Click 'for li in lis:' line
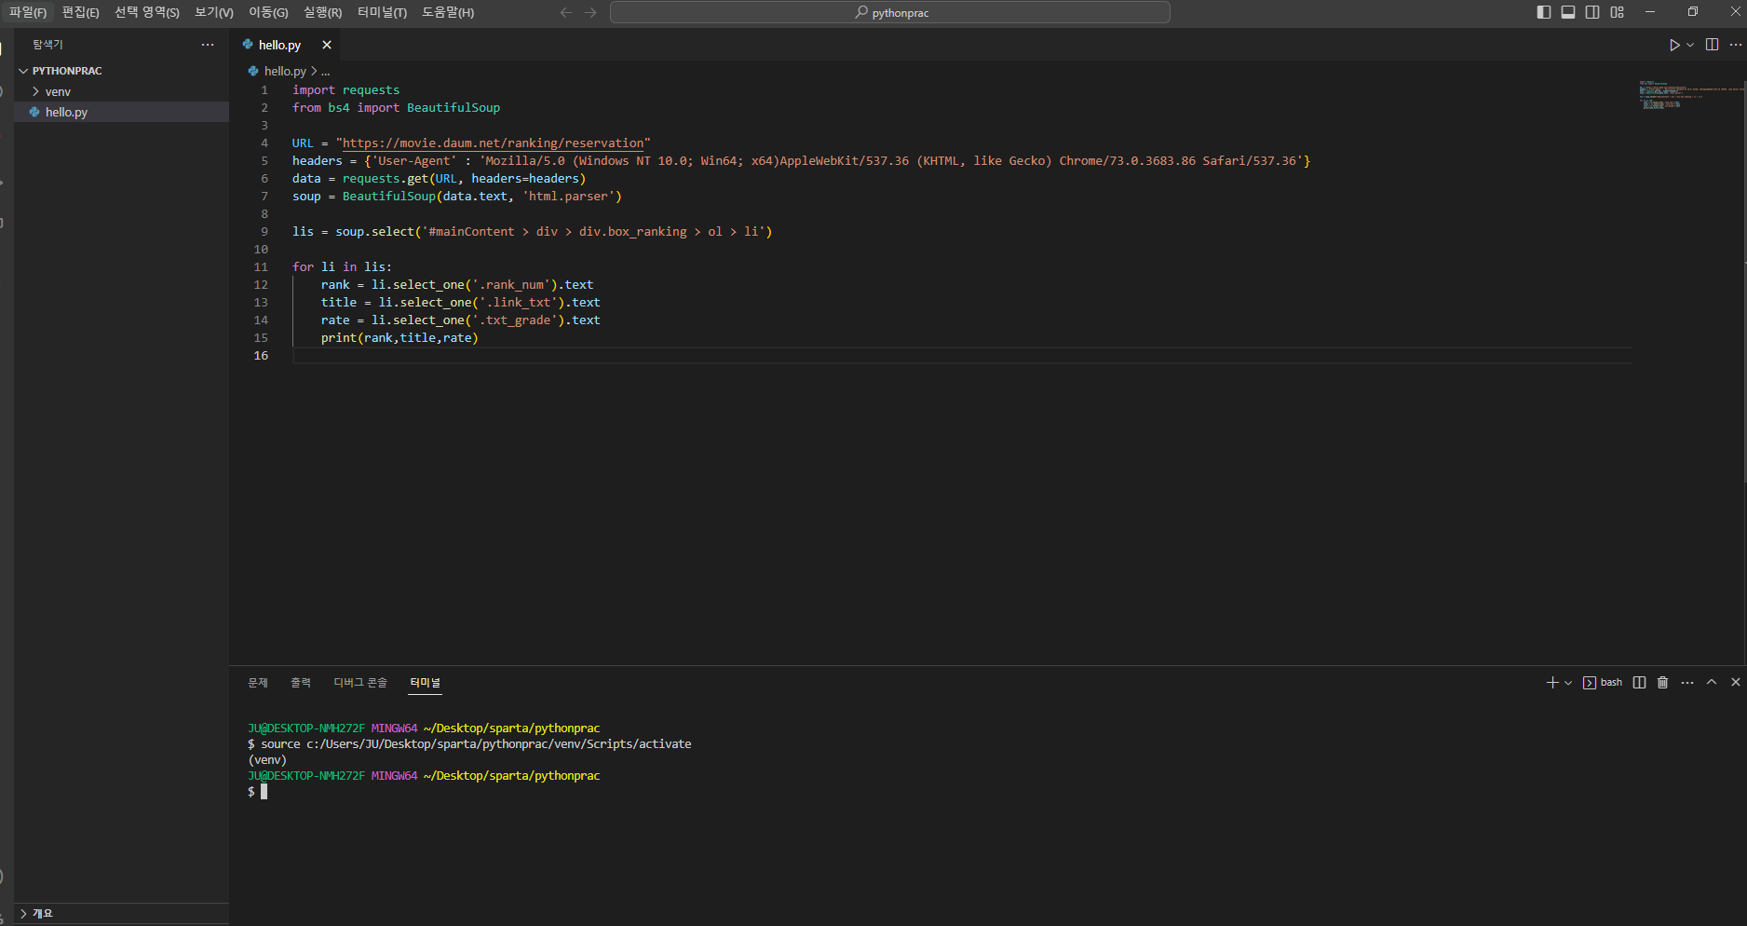The image size is (1747, 926). (342, 267)
